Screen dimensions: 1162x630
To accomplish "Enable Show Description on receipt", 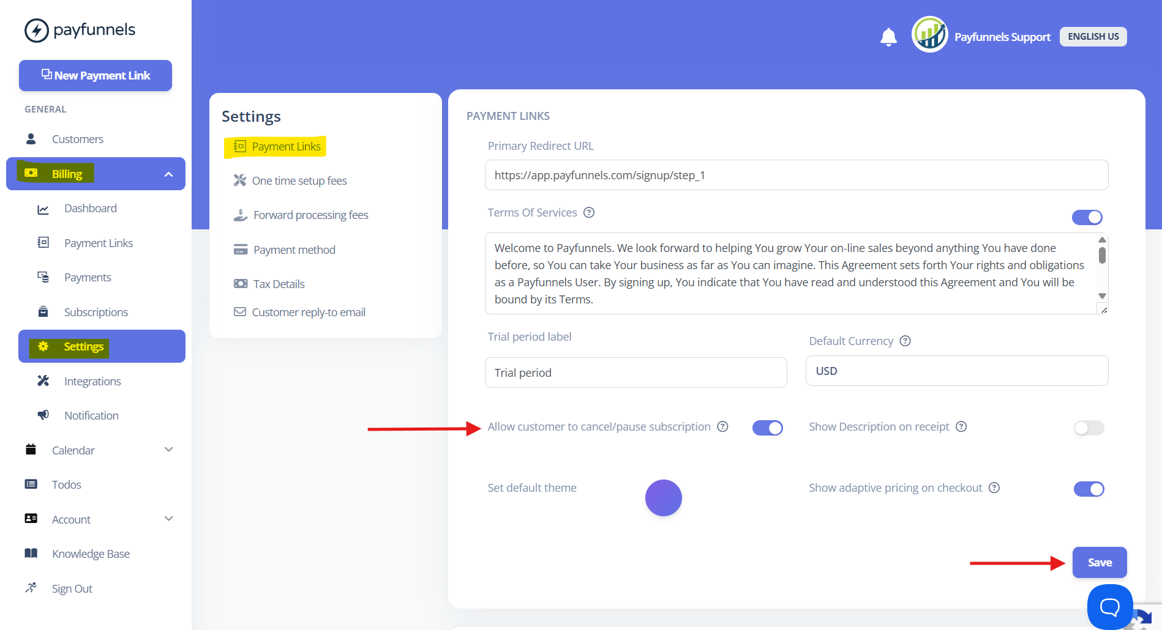I will [x=1089, y=428].
